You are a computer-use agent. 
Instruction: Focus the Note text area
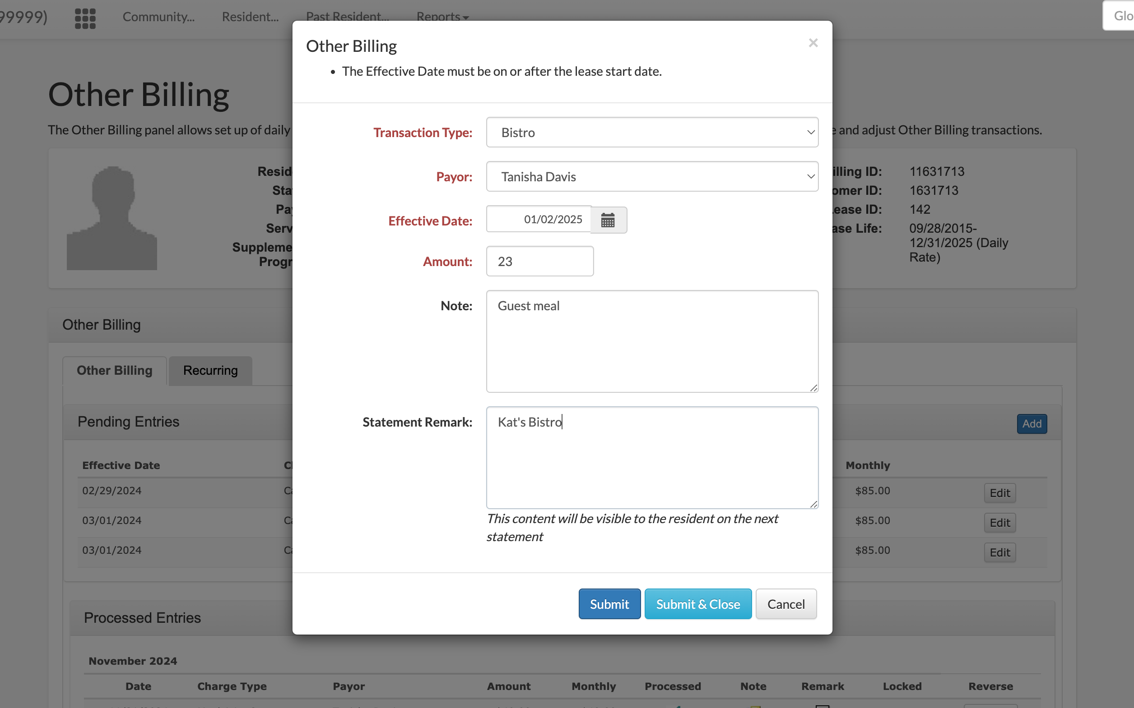pyautogui.click(x=652, y=341)
